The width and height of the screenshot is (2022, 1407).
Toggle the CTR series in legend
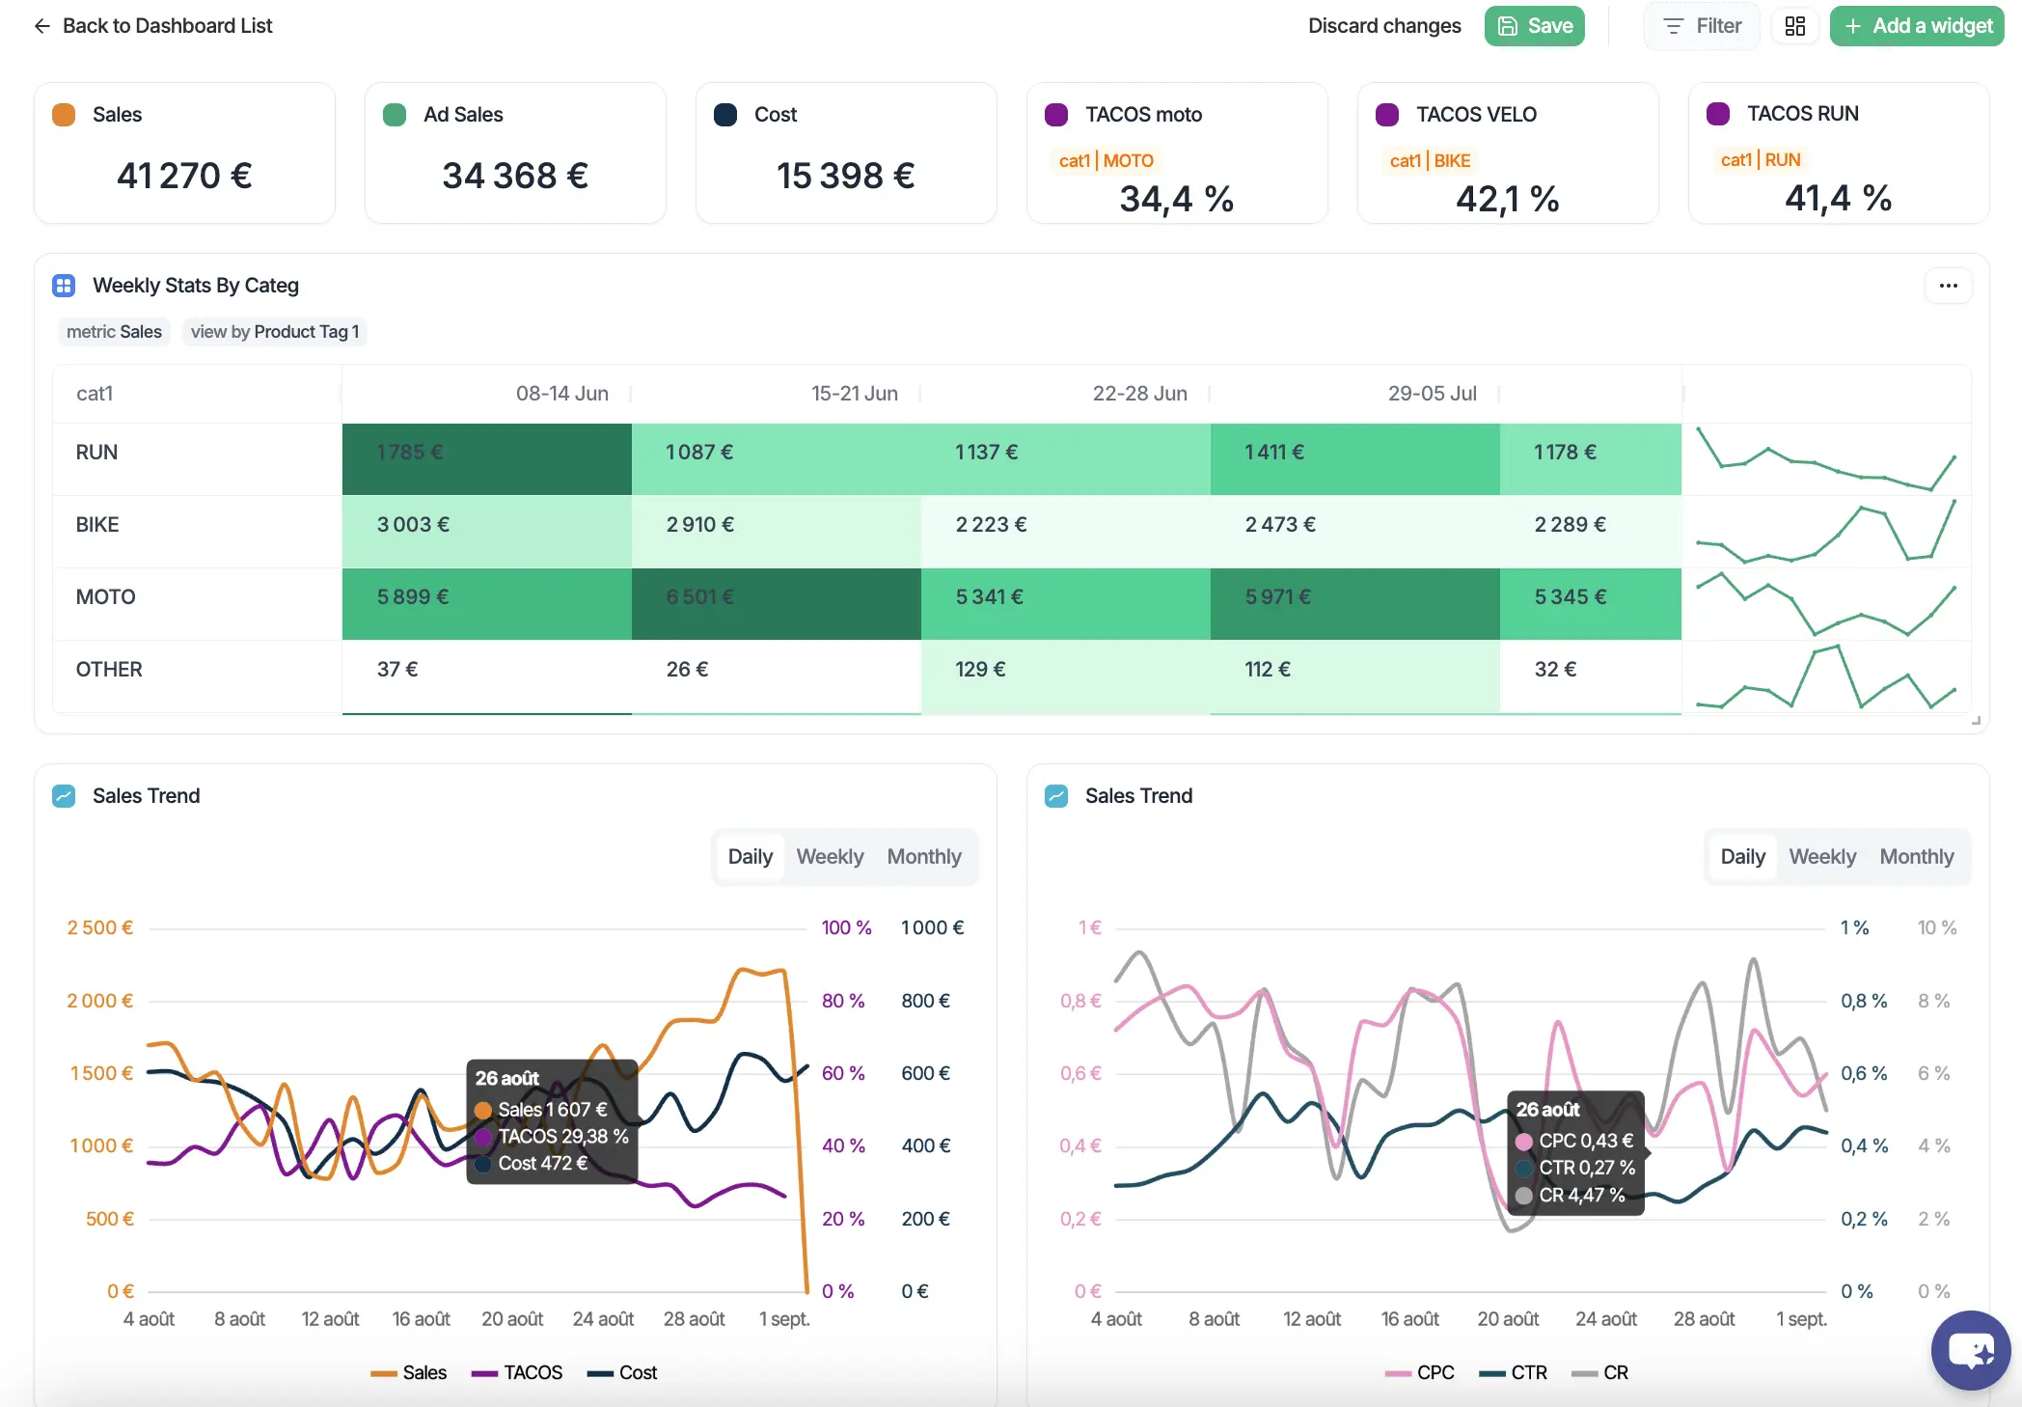tap(1513, 1373)
